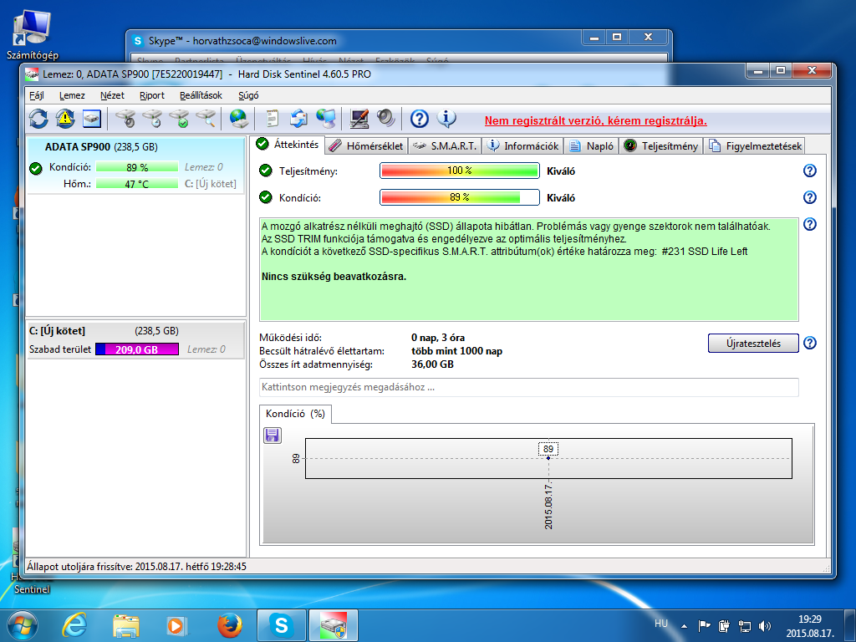Click the disk with dark round gauge icon
This screenshot has height=642, width=856.
coord(126,119)
